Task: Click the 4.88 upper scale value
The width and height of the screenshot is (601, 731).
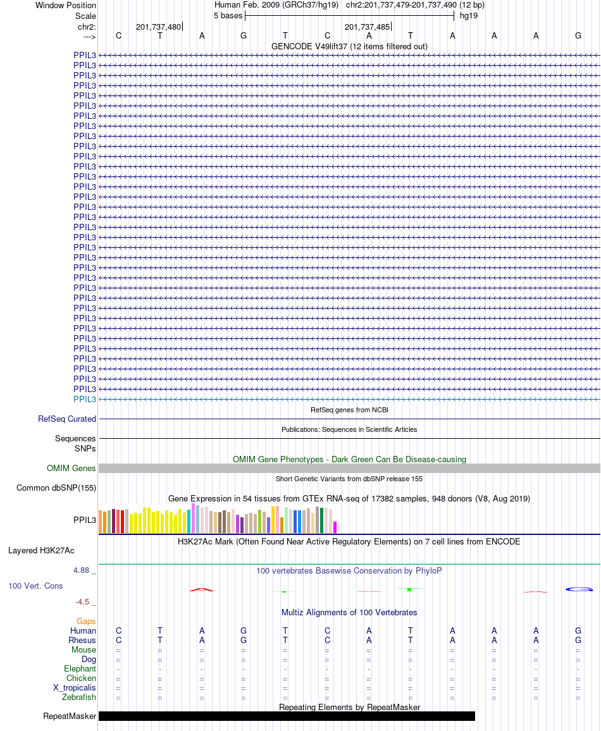Action: 81,570
